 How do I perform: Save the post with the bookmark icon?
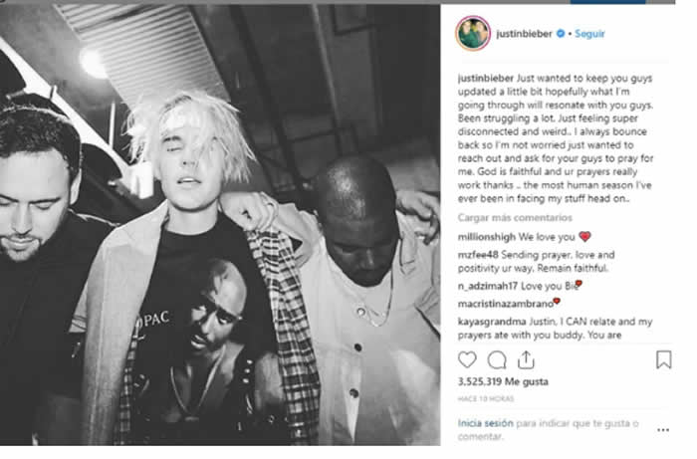664,359
